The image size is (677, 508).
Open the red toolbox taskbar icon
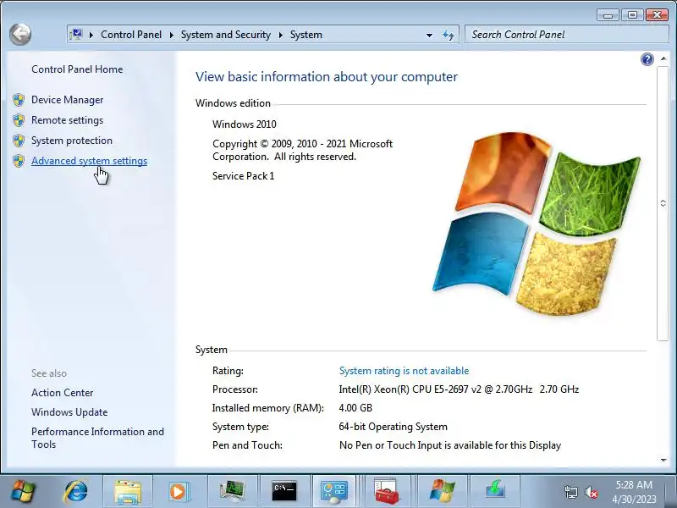click(x=387, y=491)
